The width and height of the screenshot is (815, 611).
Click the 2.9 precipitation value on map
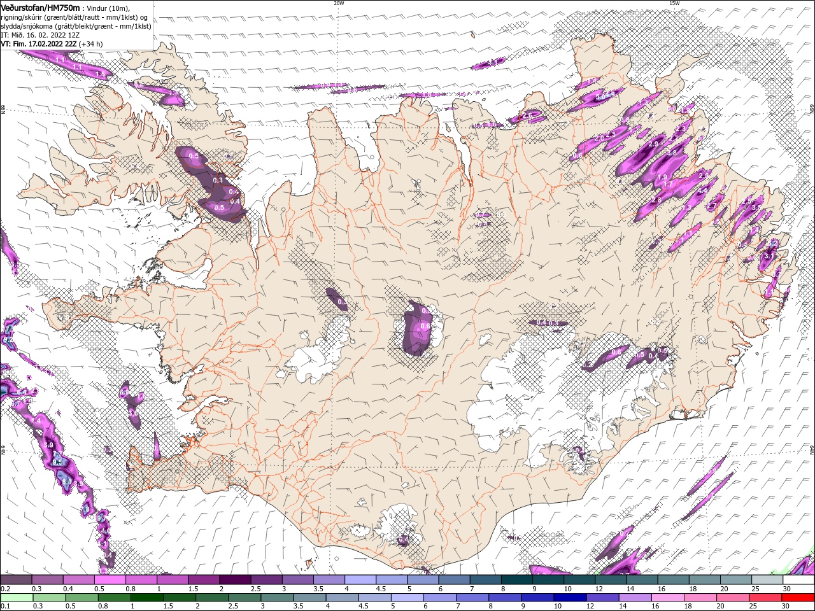pos(653,144)
